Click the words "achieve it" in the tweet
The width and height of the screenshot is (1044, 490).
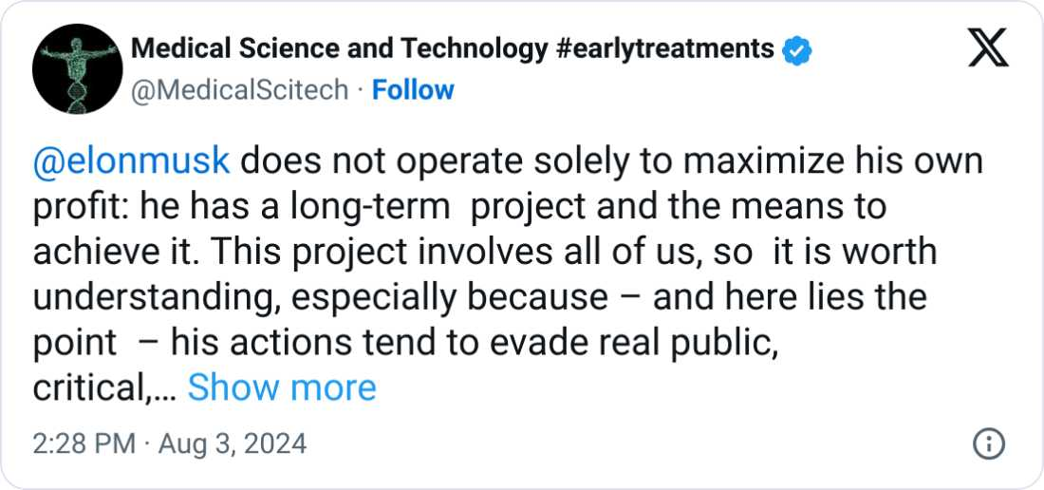(x=118, y=252)
